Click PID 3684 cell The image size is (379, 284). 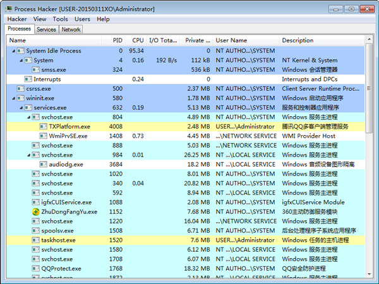point(116,165)
